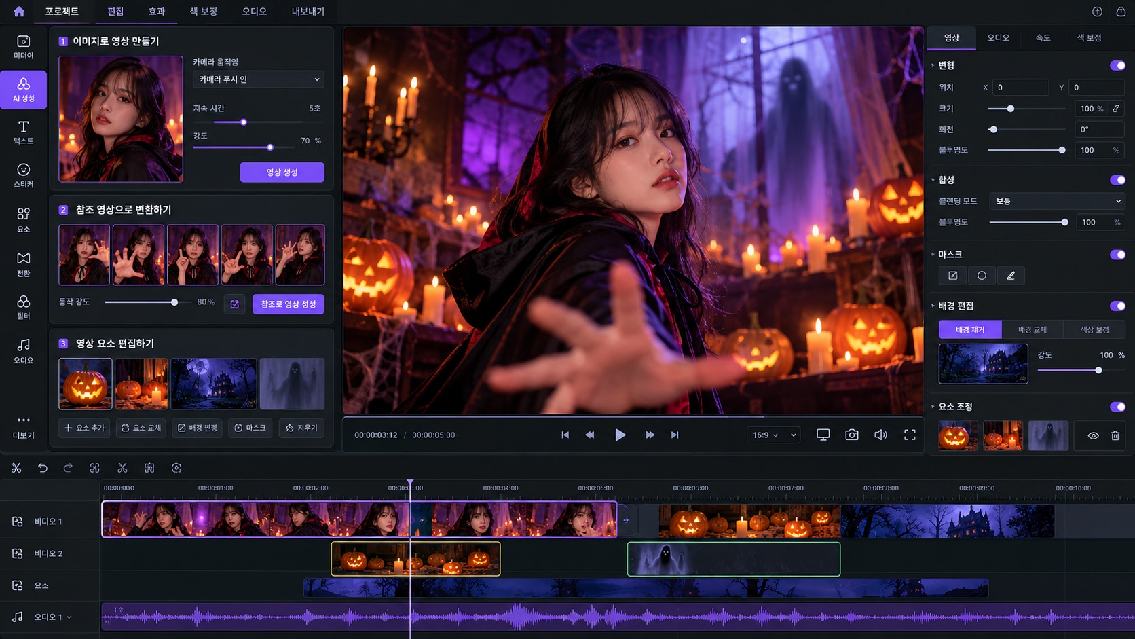Toggle the 변형 section switch
The image size is (1135, 639).
coord(1117,65)
